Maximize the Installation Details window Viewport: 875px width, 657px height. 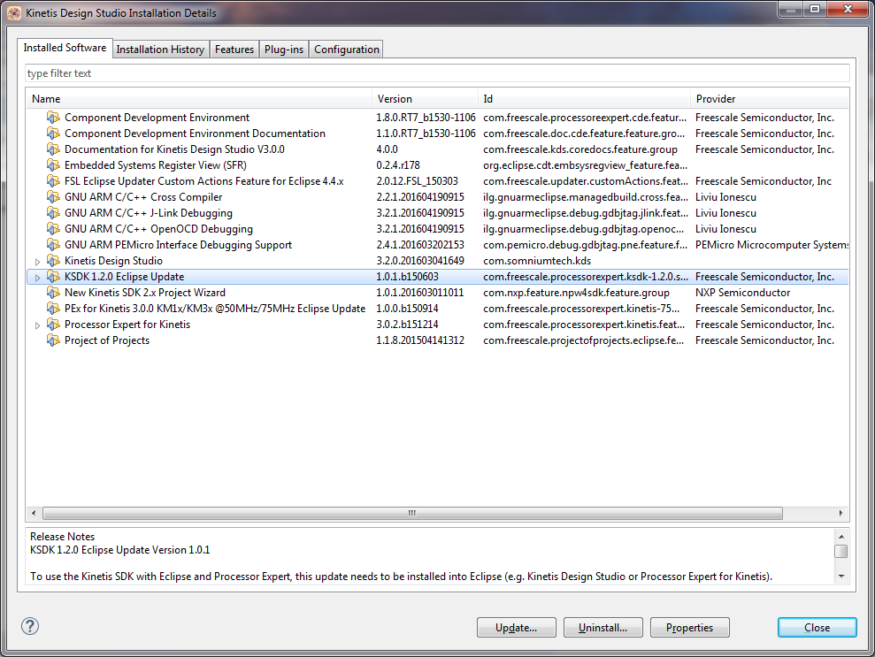(815, 9)
